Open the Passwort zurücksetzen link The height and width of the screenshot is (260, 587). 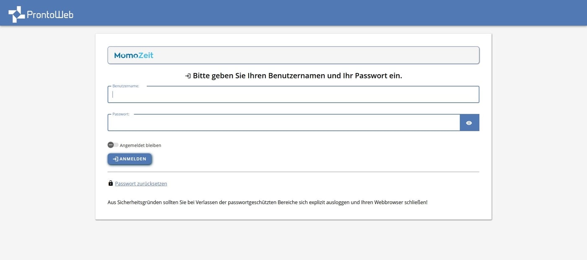[141, 184]
